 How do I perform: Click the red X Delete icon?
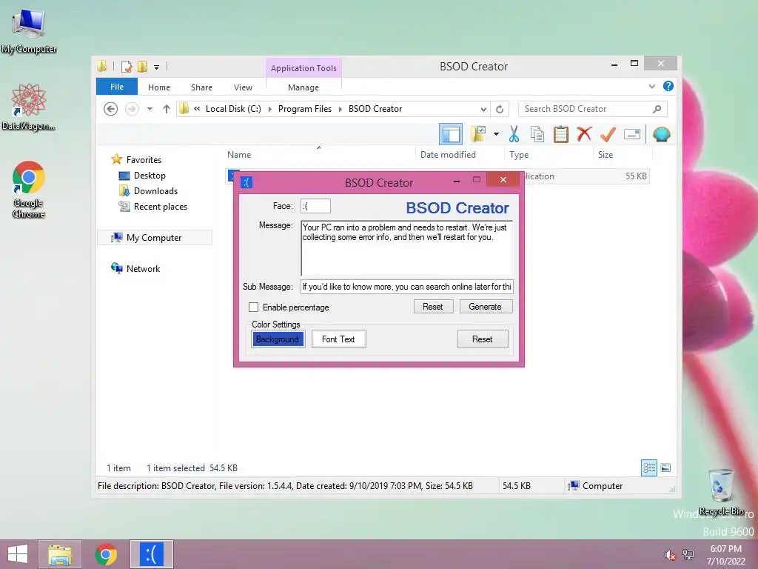click(x=584, y=133)
